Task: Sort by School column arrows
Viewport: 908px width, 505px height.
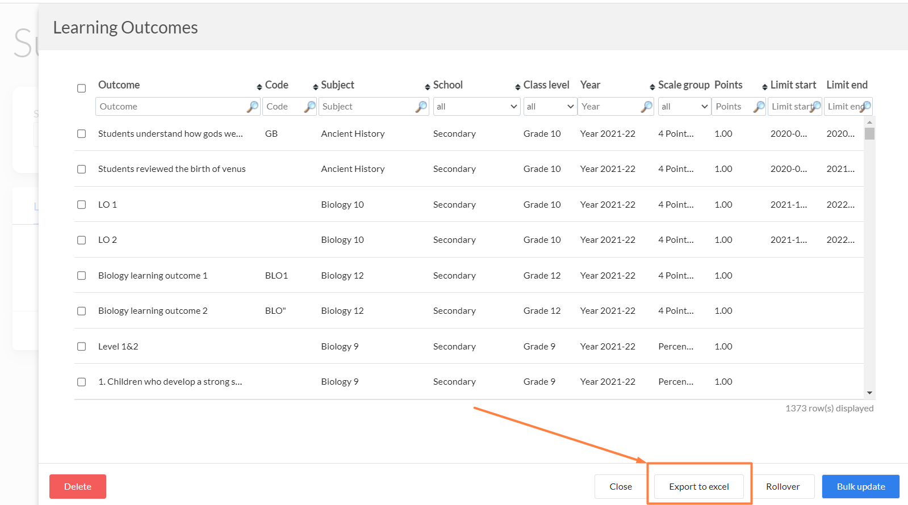Action: click(428, 87)
